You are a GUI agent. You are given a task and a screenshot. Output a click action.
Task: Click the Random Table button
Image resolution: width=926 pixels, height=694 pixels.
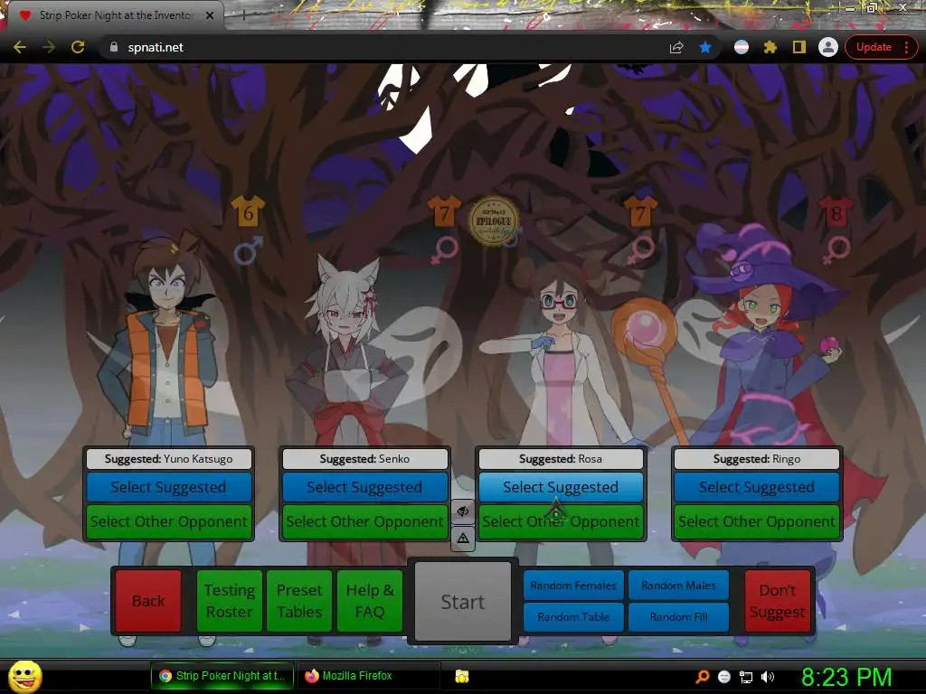click(x=573, y=616)
